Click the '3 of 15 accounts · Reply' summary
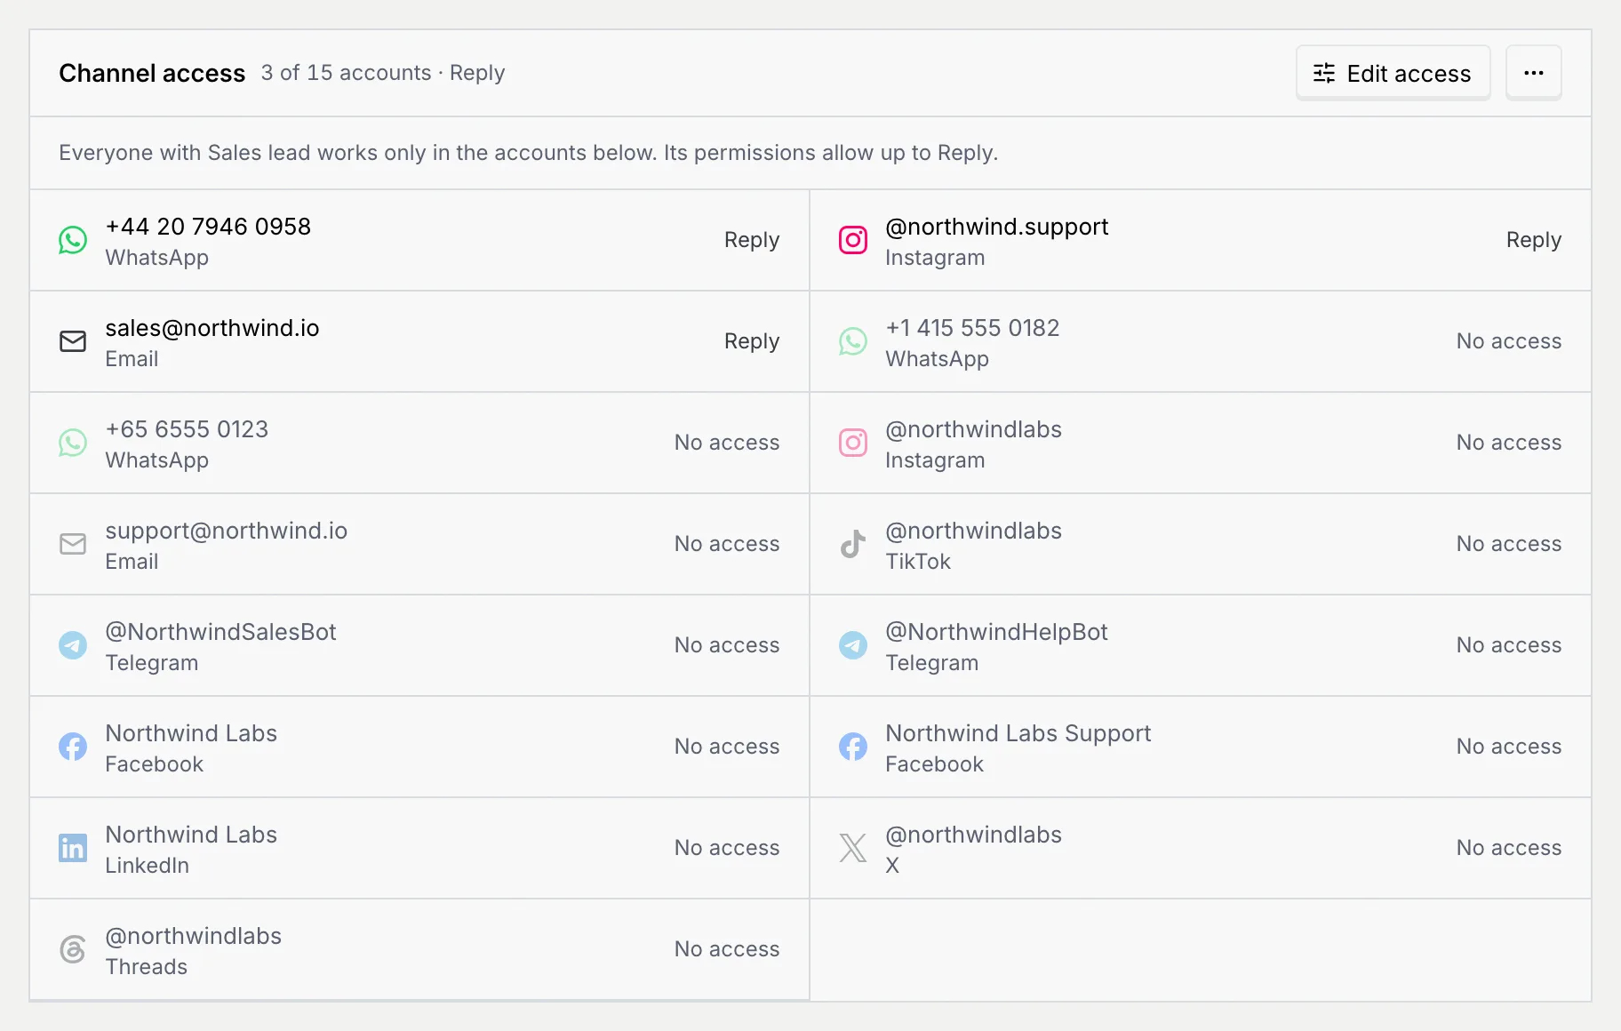The image size is (1621, 1031). (x=383, y=73)
